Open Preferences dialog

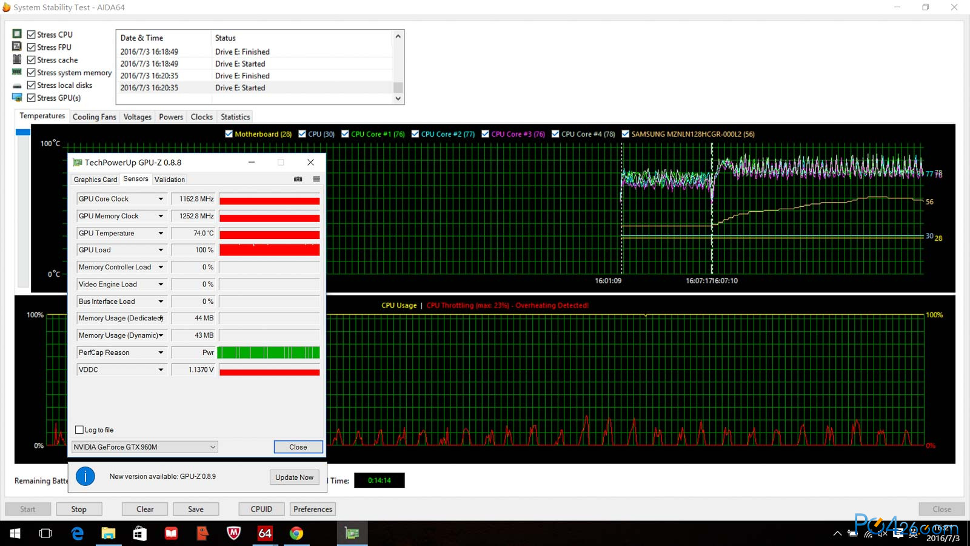click(313, 509)
